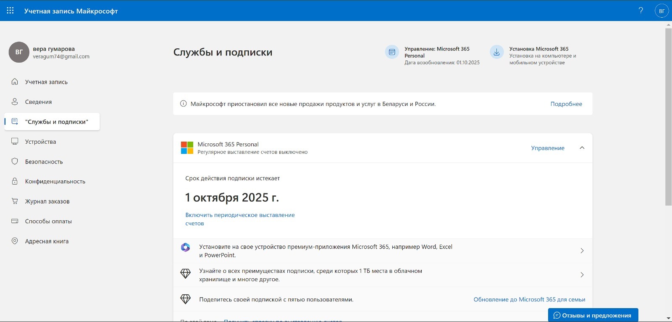
Task: Click the cart icon next to Журнал заказов
Action: 15,201
